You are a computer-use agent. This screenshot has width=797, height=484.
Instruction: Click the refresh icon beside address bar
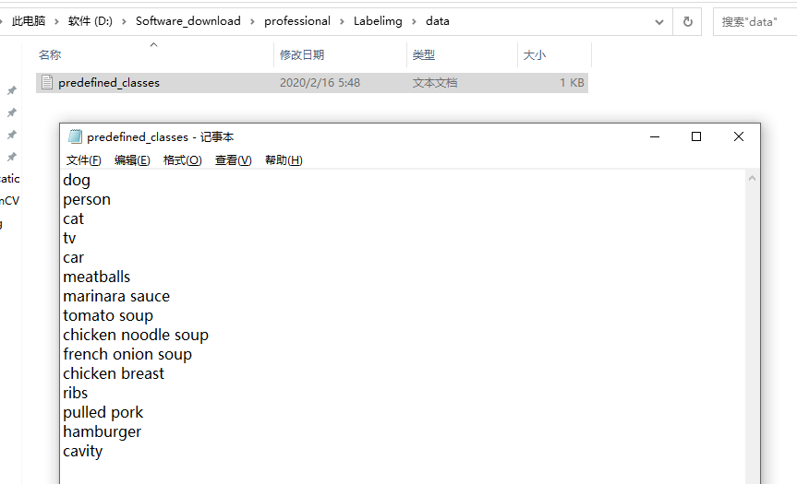pyautogui.click(x=687, y=22)
